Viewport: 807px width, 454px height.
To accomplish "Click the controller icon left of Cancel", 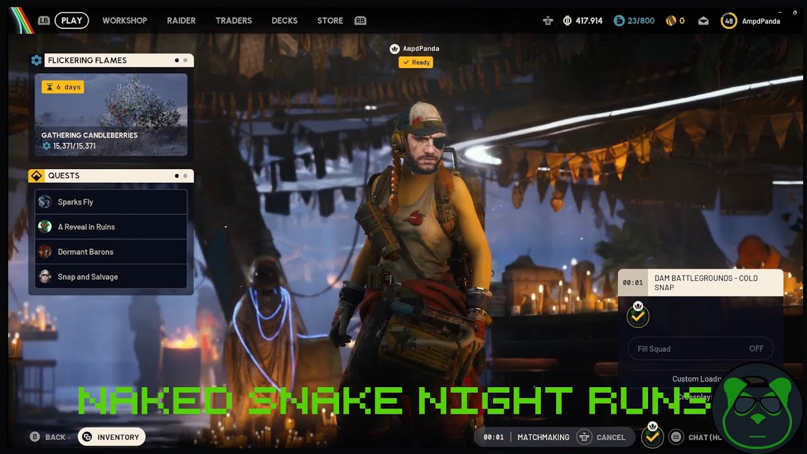I will [x=584, y=437].
